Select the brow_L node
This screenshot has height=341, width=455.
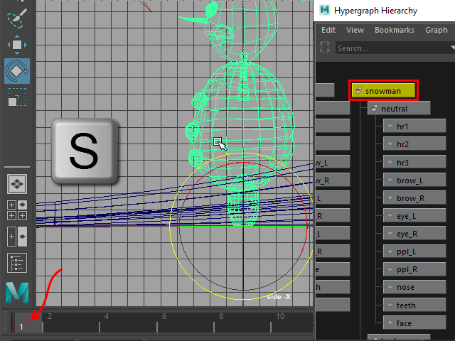point(409,180)
